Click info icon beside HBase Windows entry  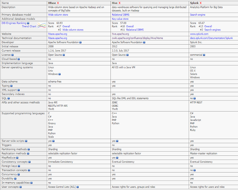tap(59, 74)
